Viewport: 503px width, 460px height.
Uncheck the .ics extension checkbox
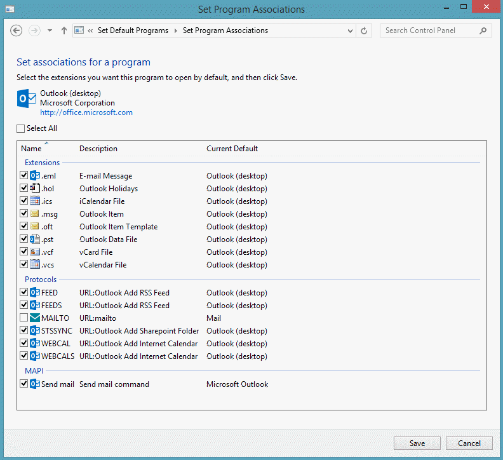(x=23, y=201)
